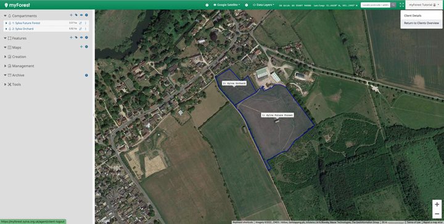Image resolution: width=444 pixels, height=224 pixels.
Task: Click the Locate postcode search field
Action: pos(376,5)
